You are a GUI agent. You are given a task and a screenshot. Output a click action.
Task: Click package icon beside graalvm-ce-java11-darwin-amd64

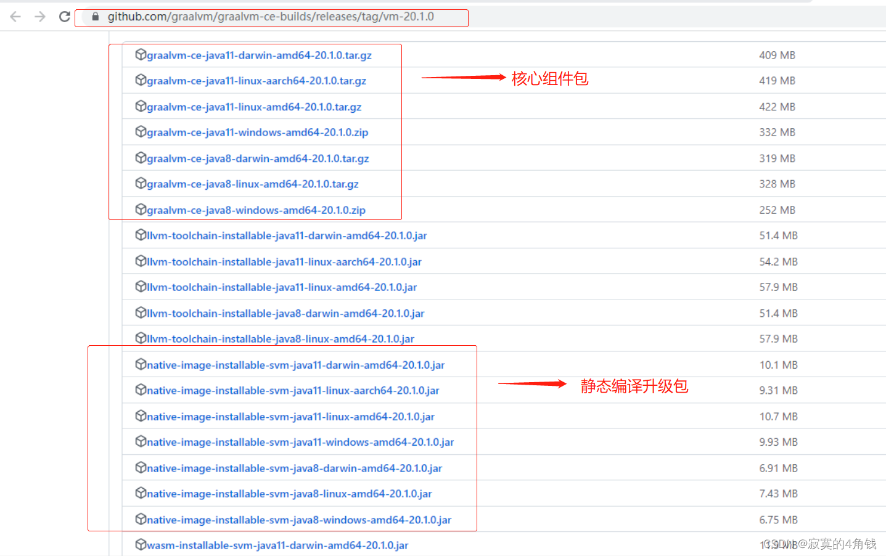pyautogui.click(x=141, y=54)
